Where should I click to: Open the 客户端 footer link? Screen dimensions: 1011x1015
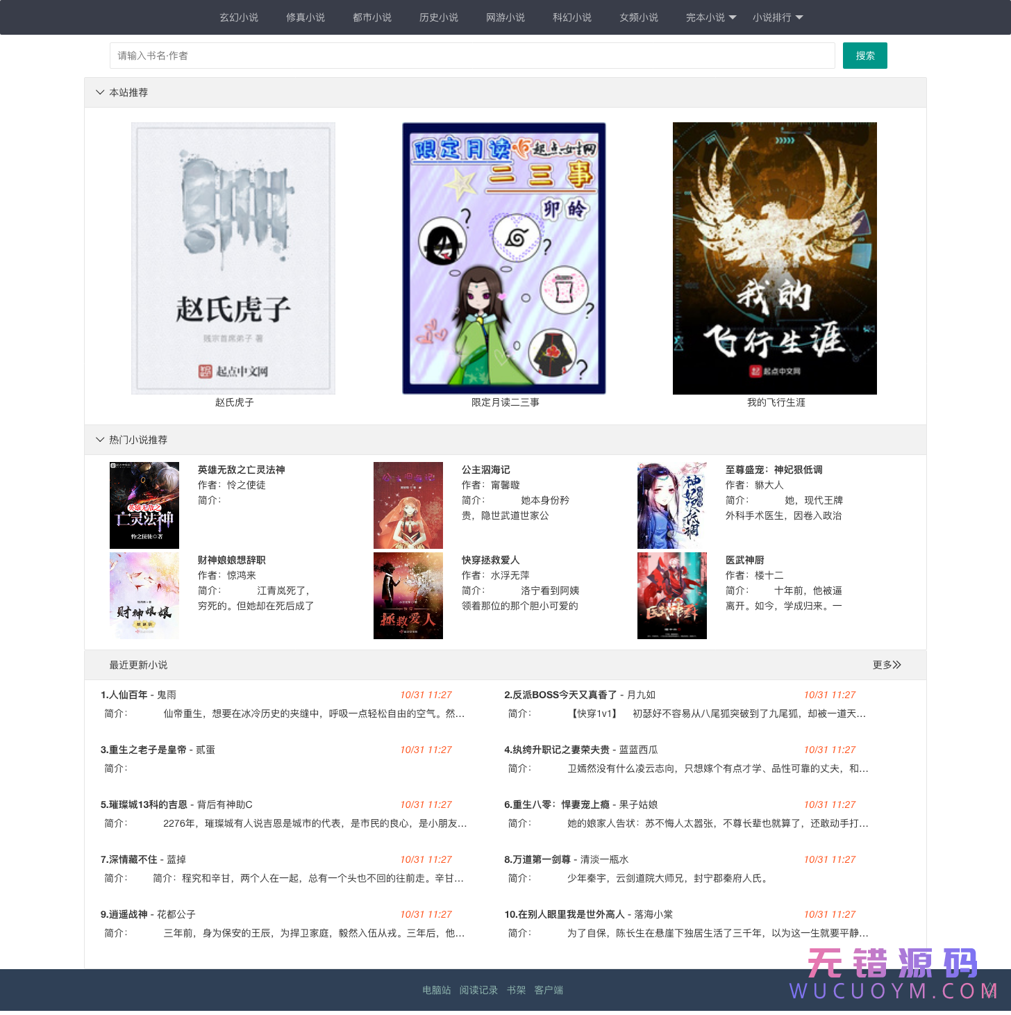pos(549,990)
